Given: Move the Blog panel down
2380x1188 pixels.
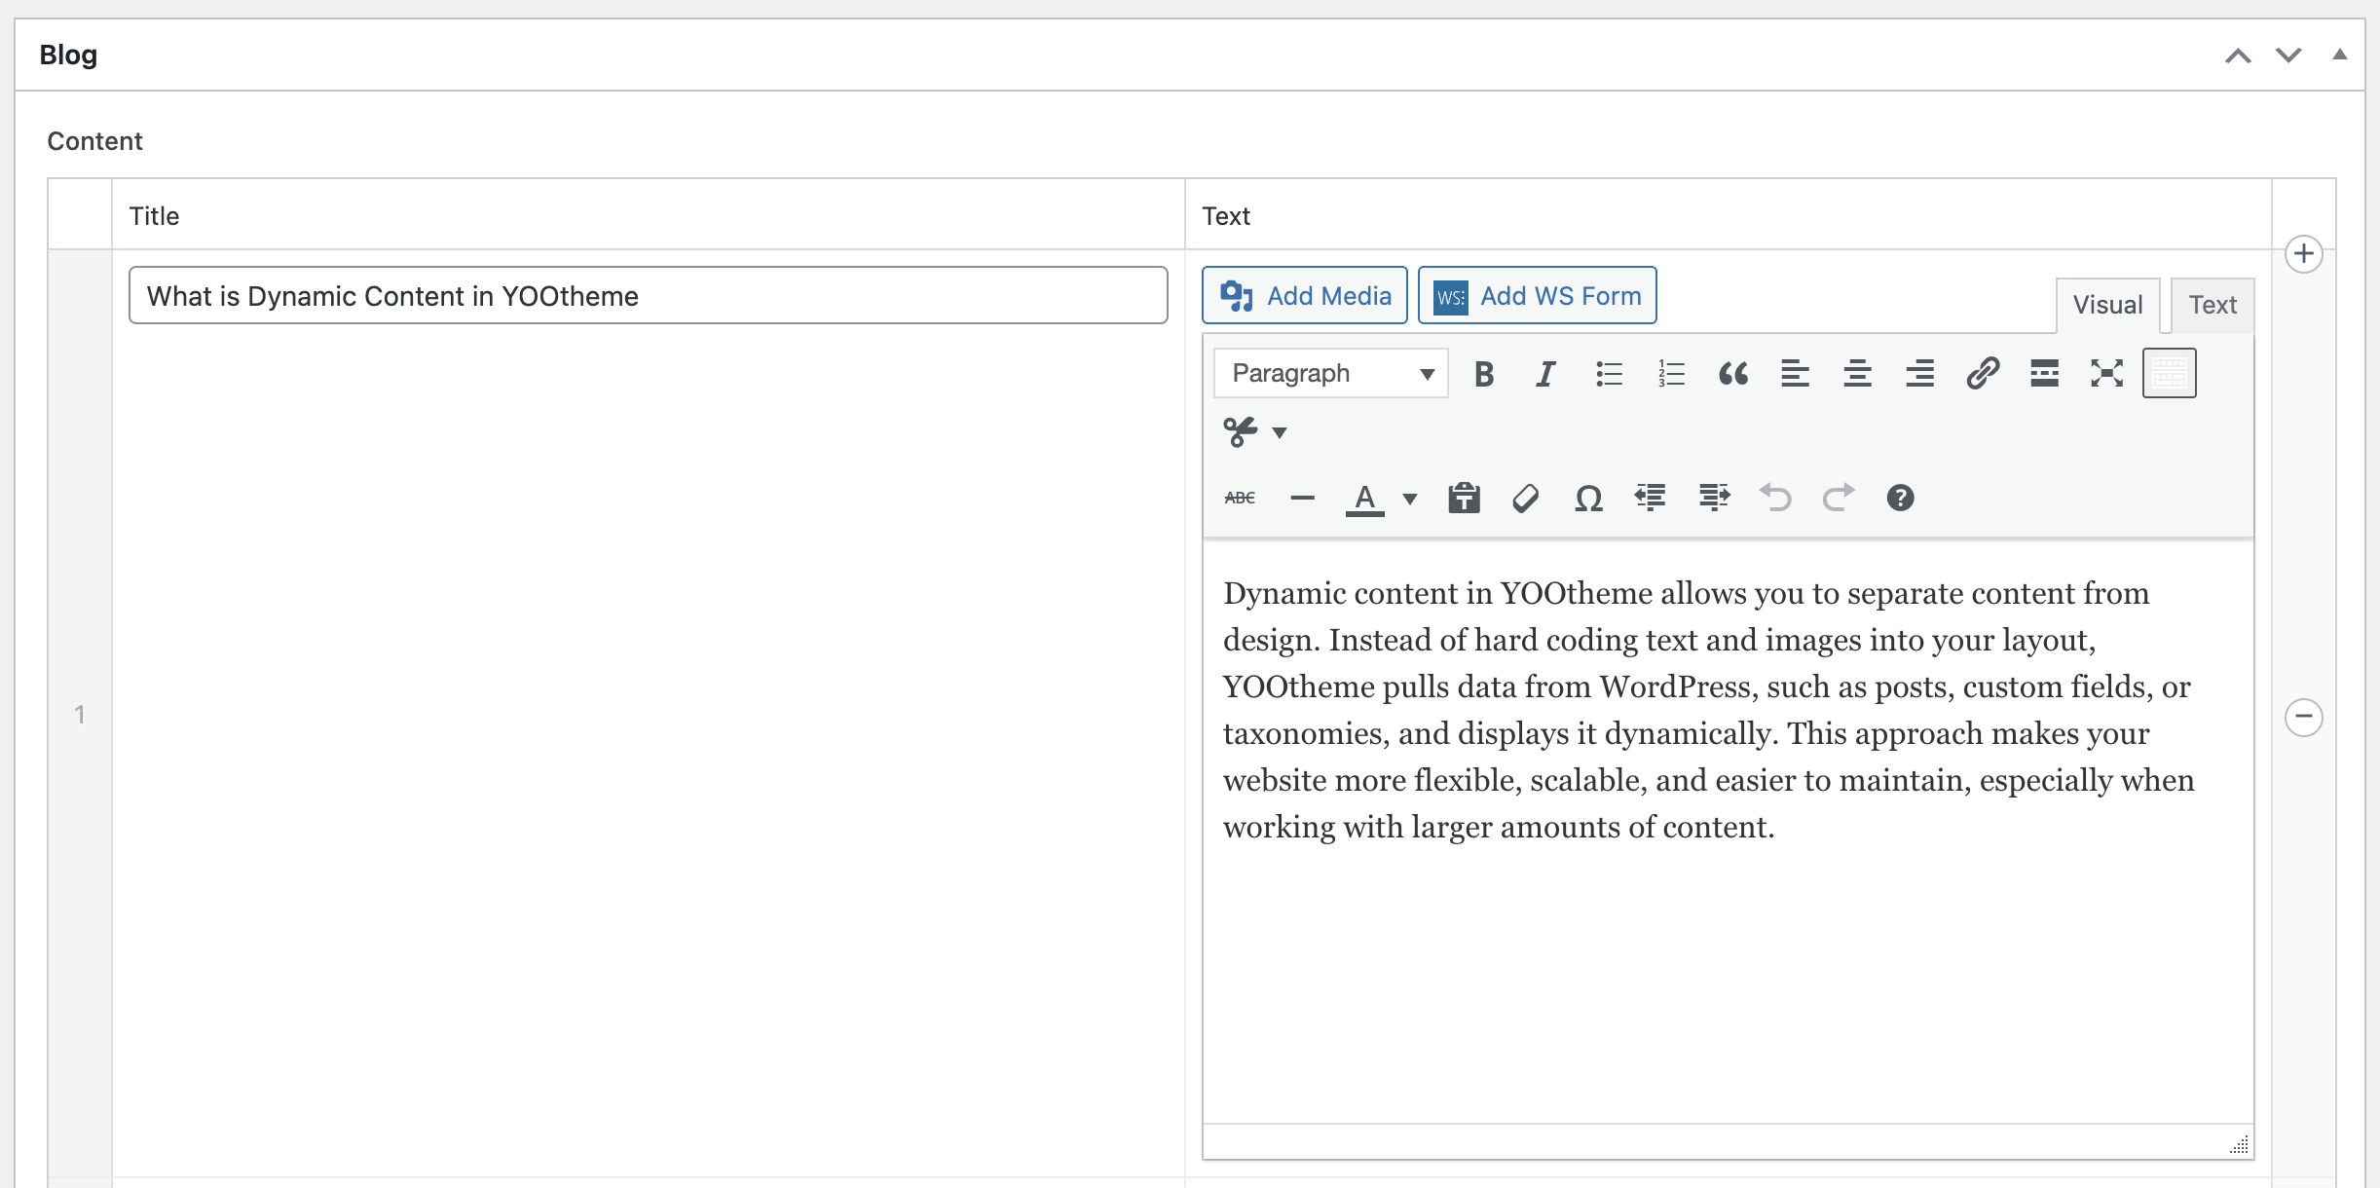Looking at the screenshot, I should 2288,56.
